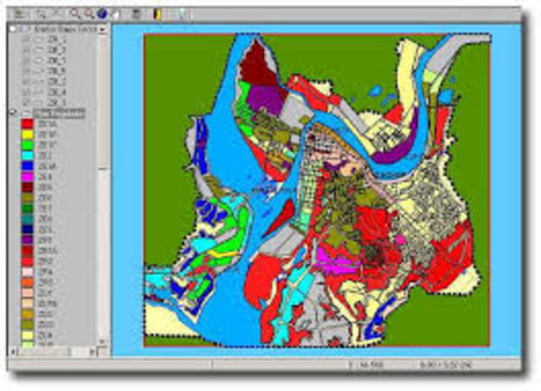
Task: Click the magenta zone on the map
Action: tap(336, 260)
